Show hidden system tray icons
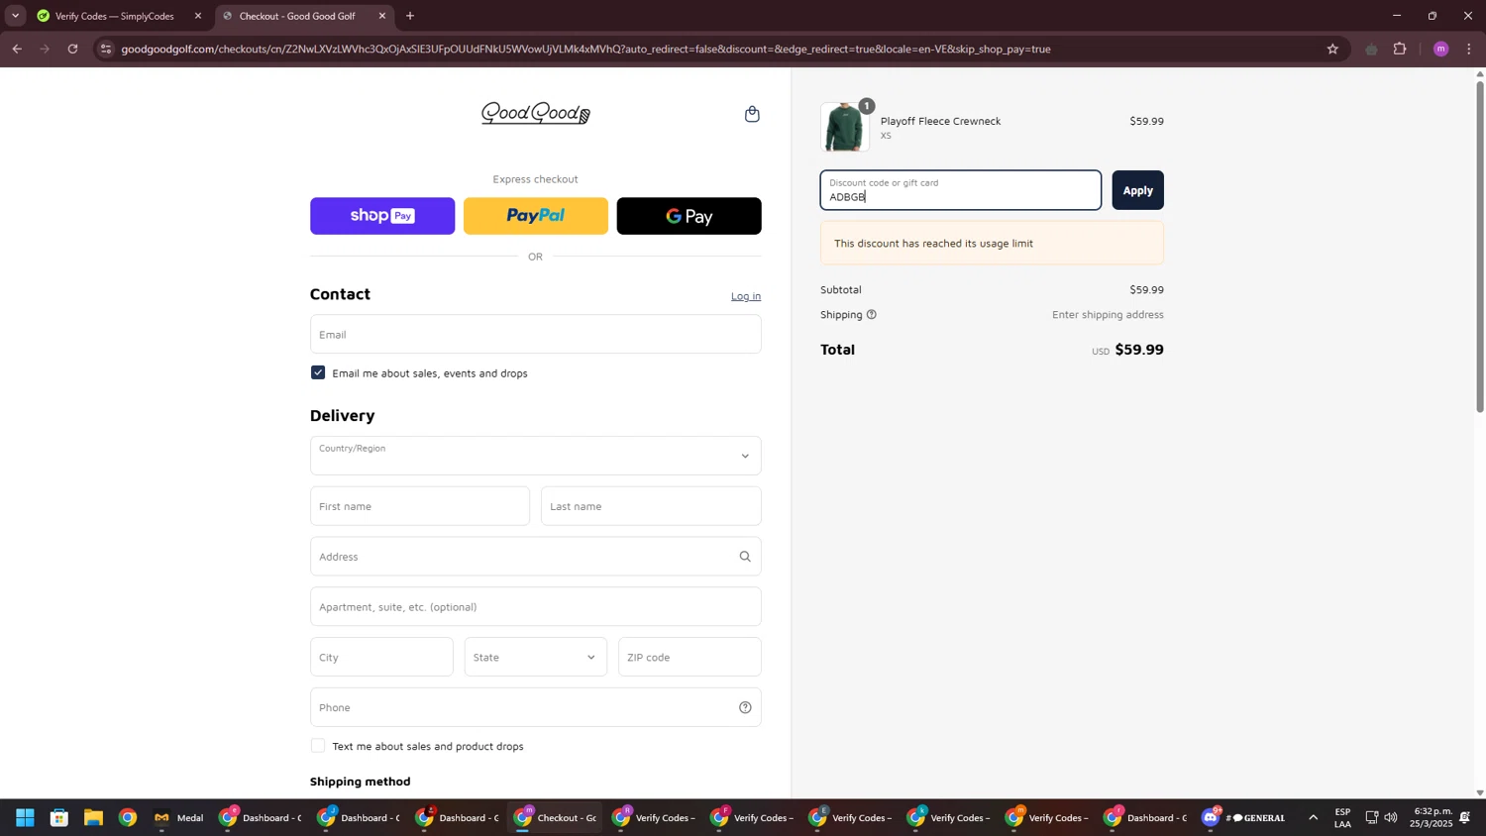This screenshot has height=836, width=1486. pos(1314,818)
